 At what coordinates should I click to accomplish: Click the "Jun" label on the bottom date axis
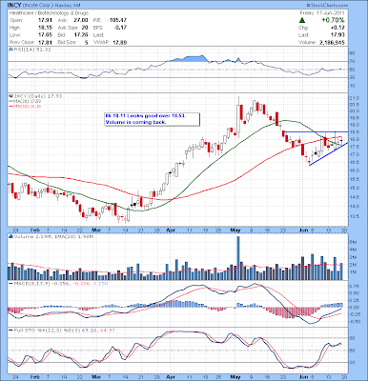tap(304, 377)
